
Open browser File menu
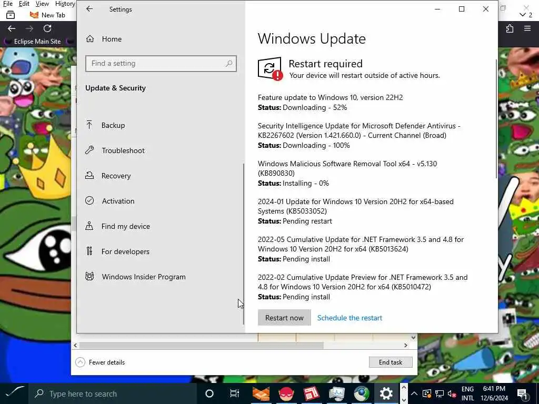(7, 4)
